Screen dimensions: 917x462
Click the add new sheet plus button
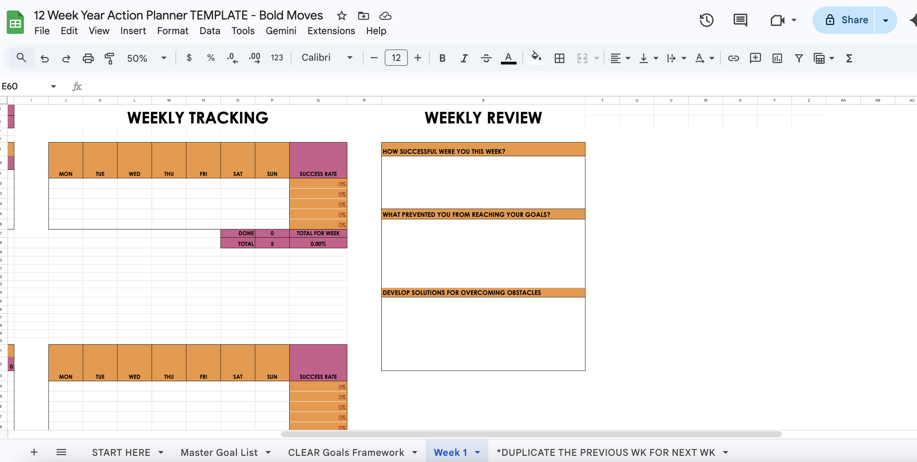point(34,452)
